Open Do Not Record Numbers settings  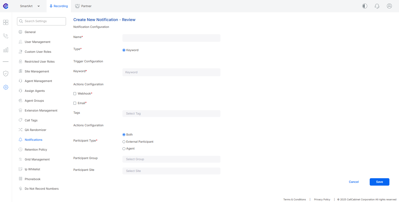click(x=42, y=189)
